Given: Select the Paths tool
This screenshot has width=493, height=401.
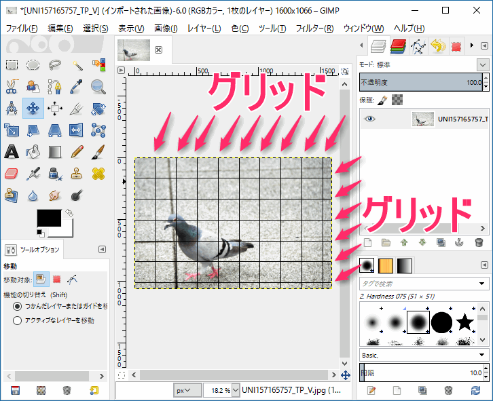Looking at the screenshot, I should click(x=55, y=87).
